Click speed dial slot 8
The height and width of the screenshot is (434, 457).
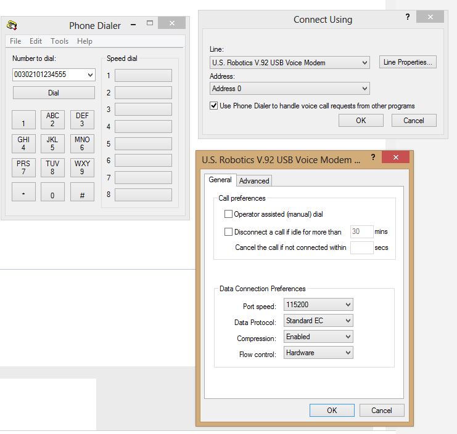point(143,195)
